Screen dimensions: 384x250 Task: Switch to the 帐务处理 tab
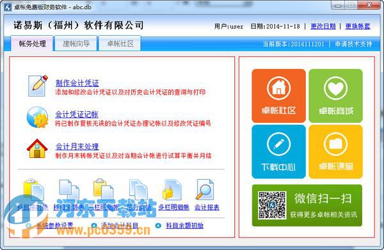pyautogui.click(x=32, y=43)
